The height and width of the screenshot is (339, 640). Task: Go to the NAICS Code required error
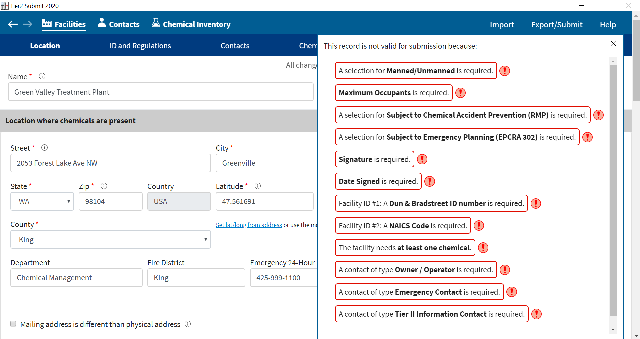click(x=403, y=226)
